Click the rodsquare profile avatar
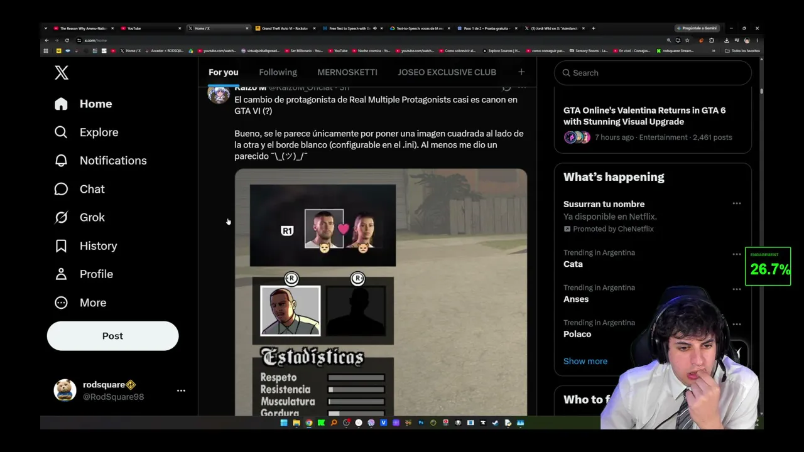Screen dimensions: 804x452 pos(65,390)
